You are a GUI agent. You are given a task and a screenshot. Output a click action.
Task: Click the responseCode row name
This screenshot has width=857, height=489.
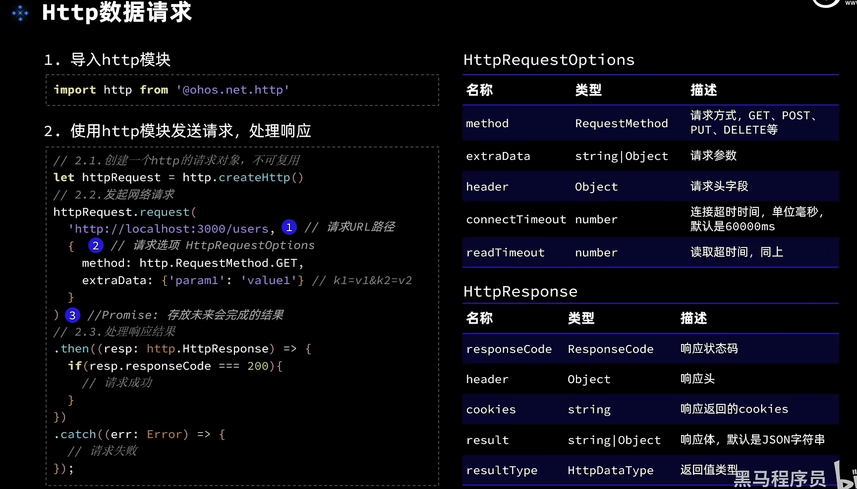click(x=509, y=349)
